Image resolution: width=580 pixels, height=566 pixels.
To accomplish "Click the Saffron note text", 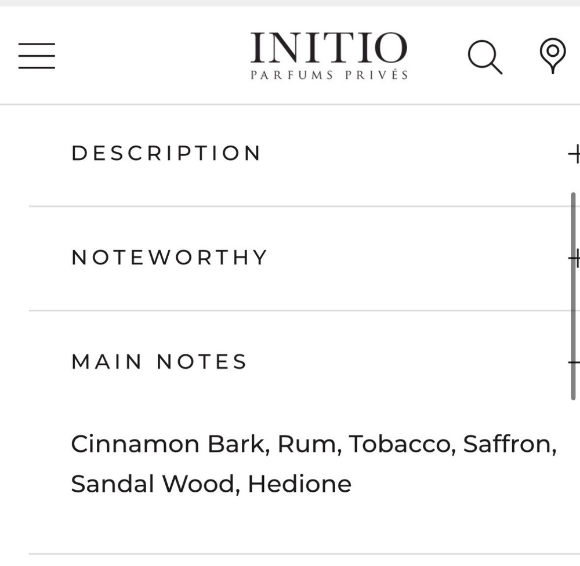I will pos(509,445).
